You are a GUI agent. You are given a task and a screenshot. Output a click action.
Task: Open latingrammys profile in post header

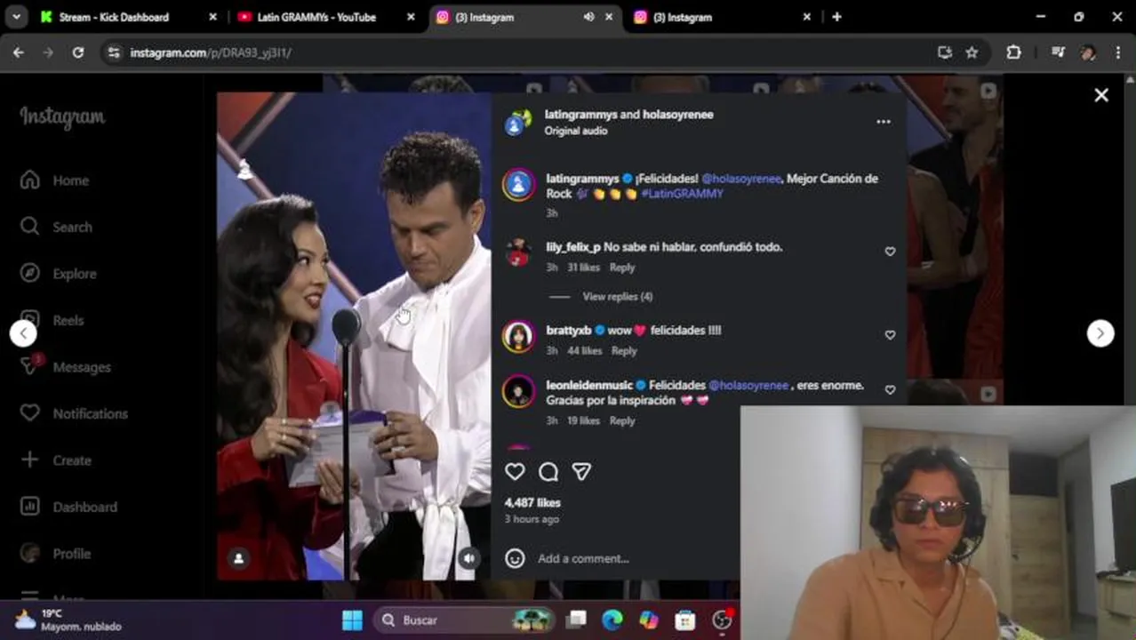pyautogui.click(x=580, y=115)
